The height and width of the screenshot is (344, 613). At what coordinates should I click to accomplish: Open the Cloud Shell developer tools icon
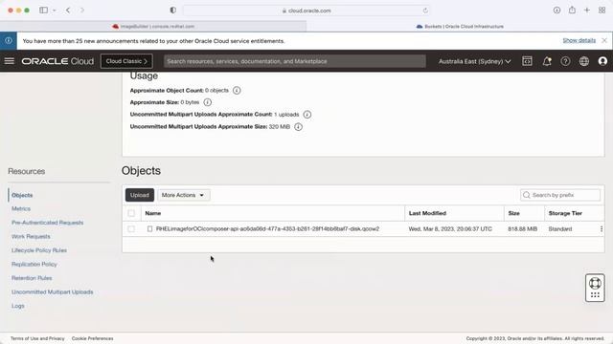pos(527,61)
